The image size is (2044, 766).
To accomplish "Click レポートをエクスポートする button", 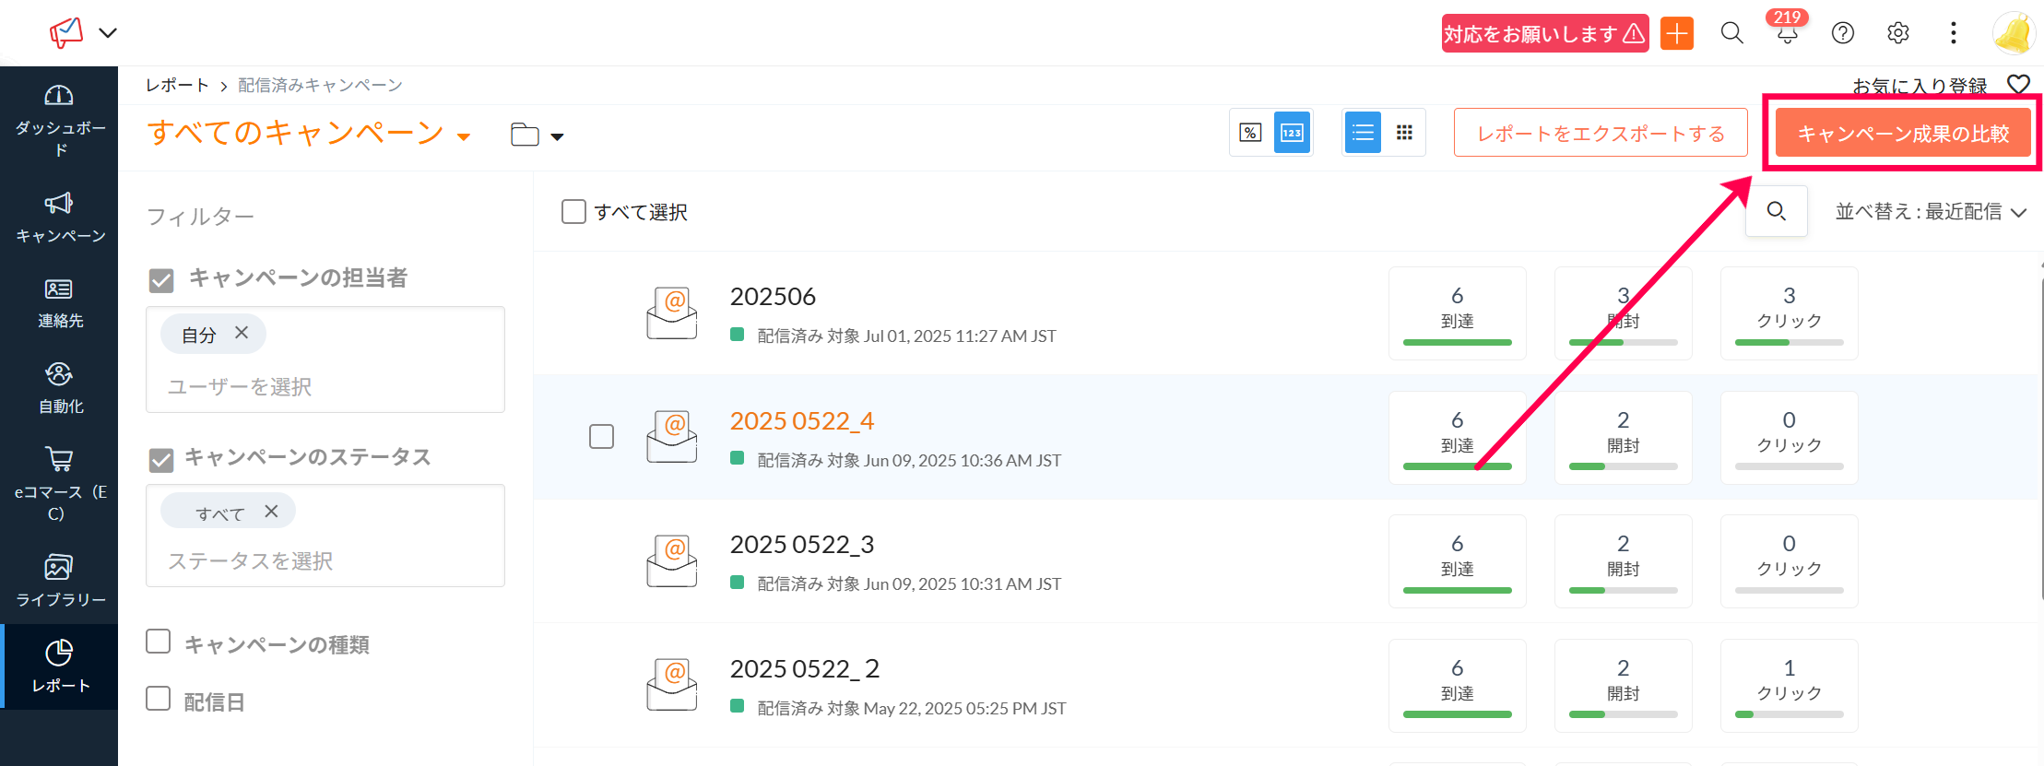I will [1601, 134].
